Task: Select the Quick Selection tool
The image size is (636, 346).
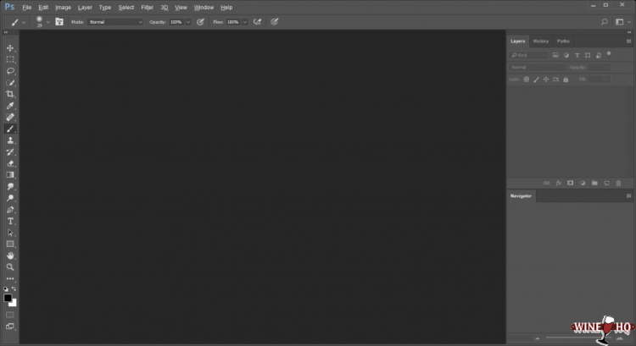Action: tap(10, 83)
